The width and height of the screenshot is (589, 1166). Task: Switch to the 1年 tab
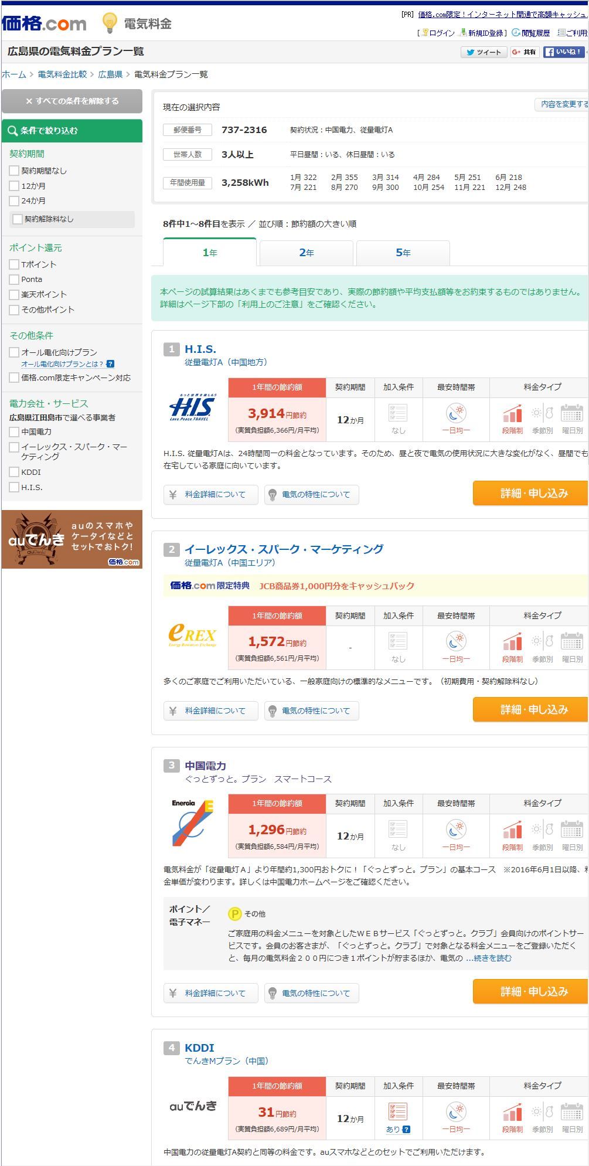click(210, 253)
